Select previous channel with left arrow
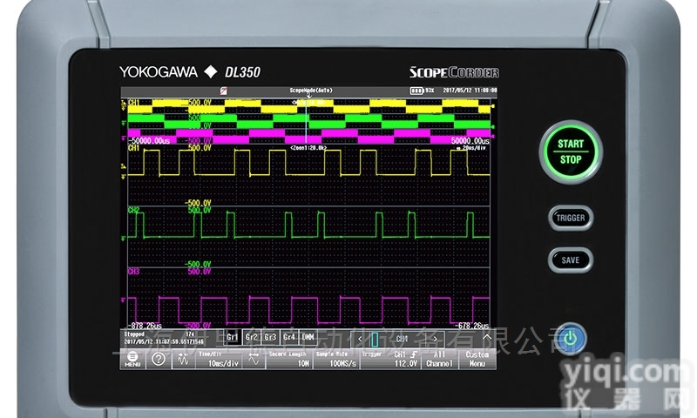Image resolution: width=697 pixels, height=418 pixels. click(x=360, y=339)
